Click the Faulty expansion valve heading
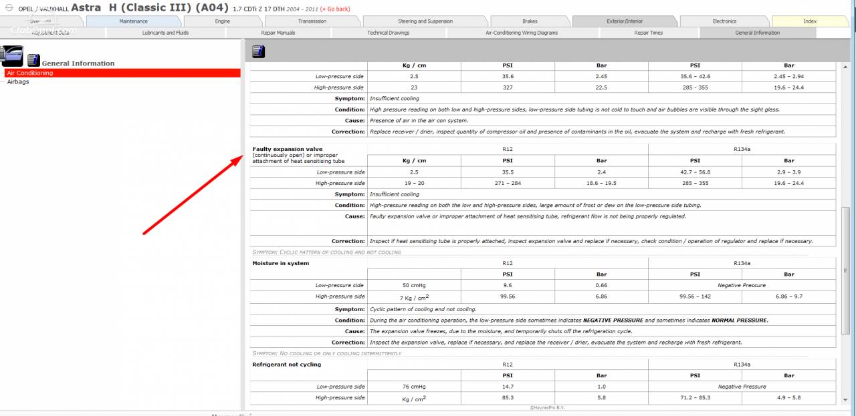The width and height of the screenshot is (856, 416). click(288, 149)
